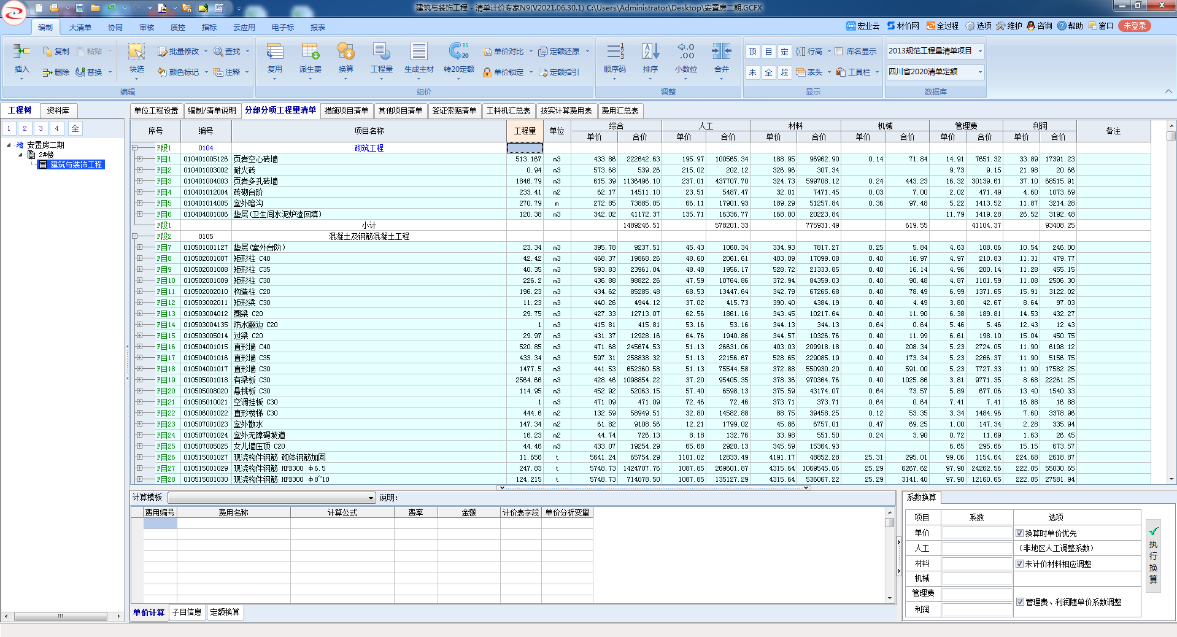1177x637 pixels.
Task: Click the 单价 coefficient input field
Action: pyautogui.click(x=976, y=533)
